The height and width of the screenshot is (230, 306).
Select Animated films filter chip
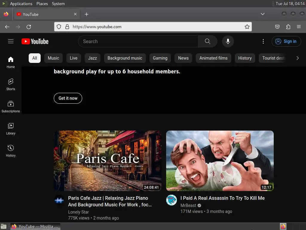coord(213,58)
